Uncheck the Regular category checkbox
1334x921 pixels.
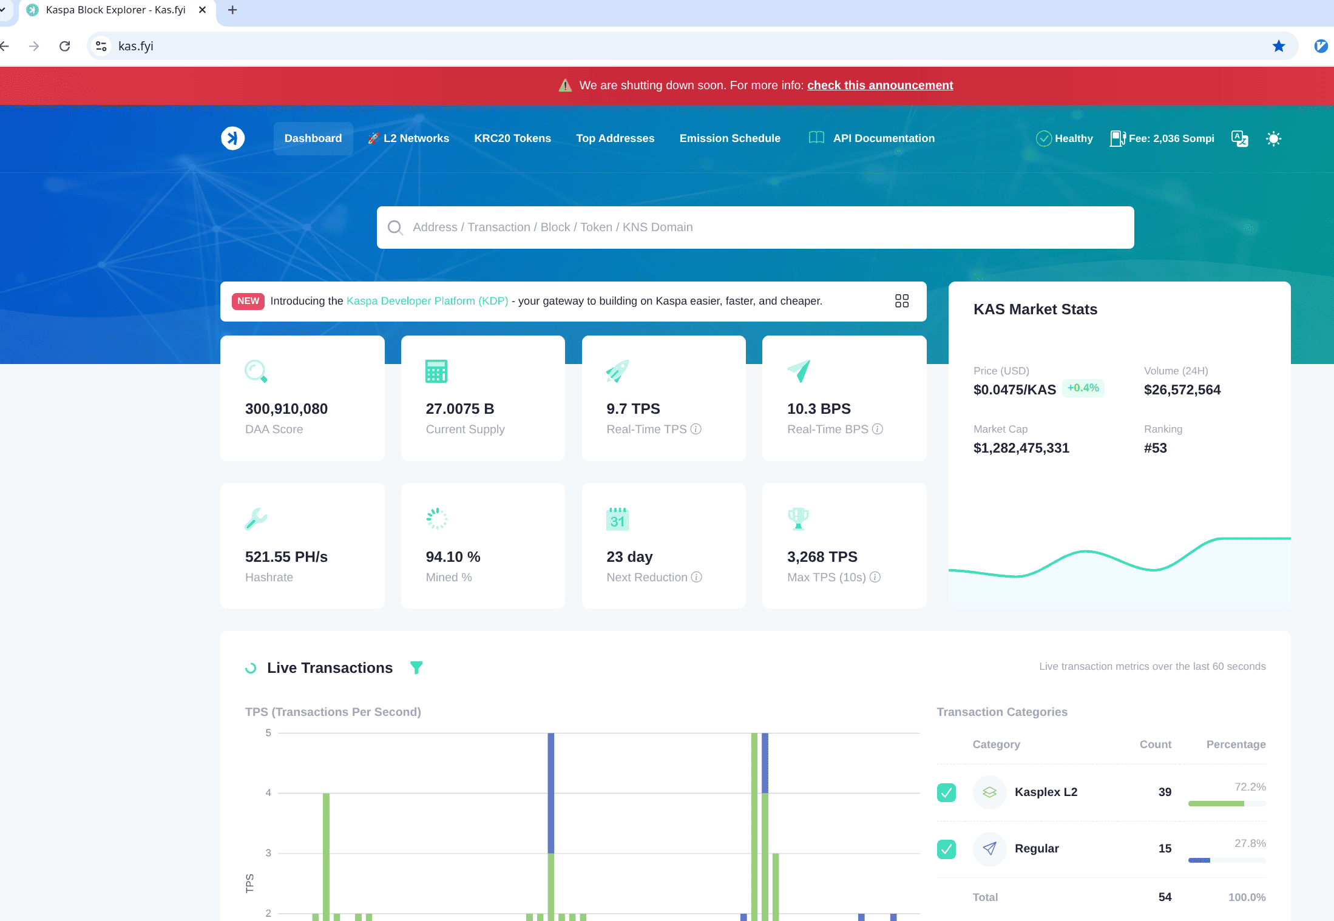(946, 849)
